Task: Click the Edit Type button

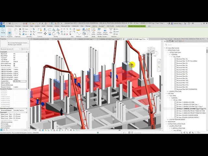Action: [25, 49]
